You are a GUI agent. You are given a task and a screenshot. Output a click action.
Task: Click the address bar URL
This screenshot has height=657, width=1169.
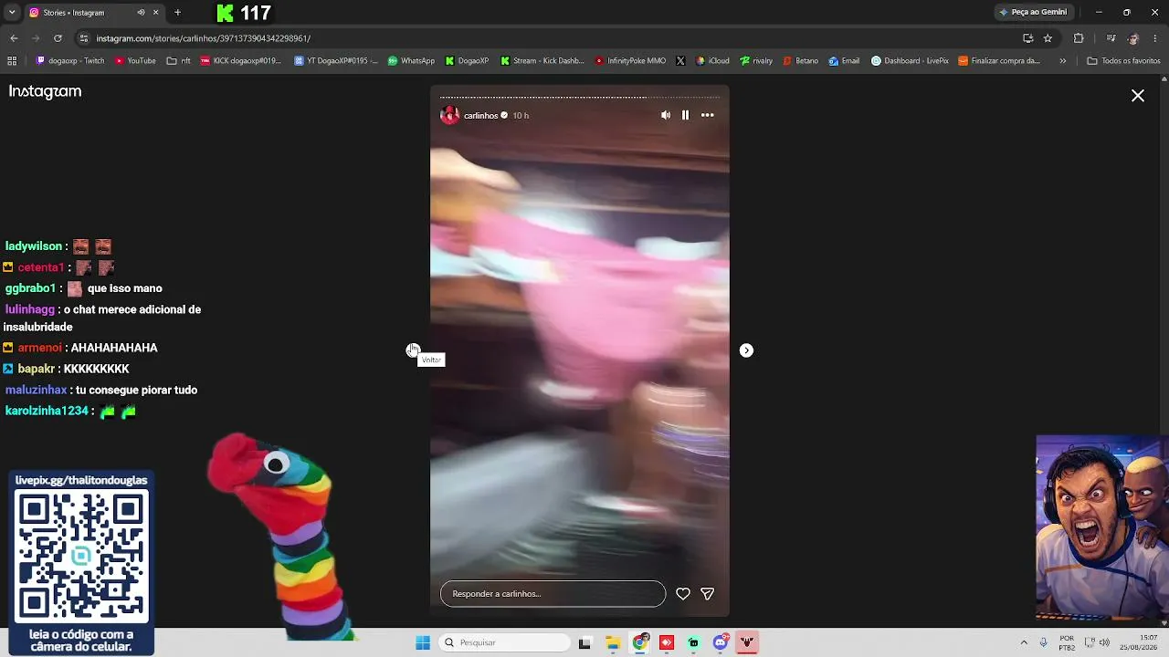coord(204,38)
